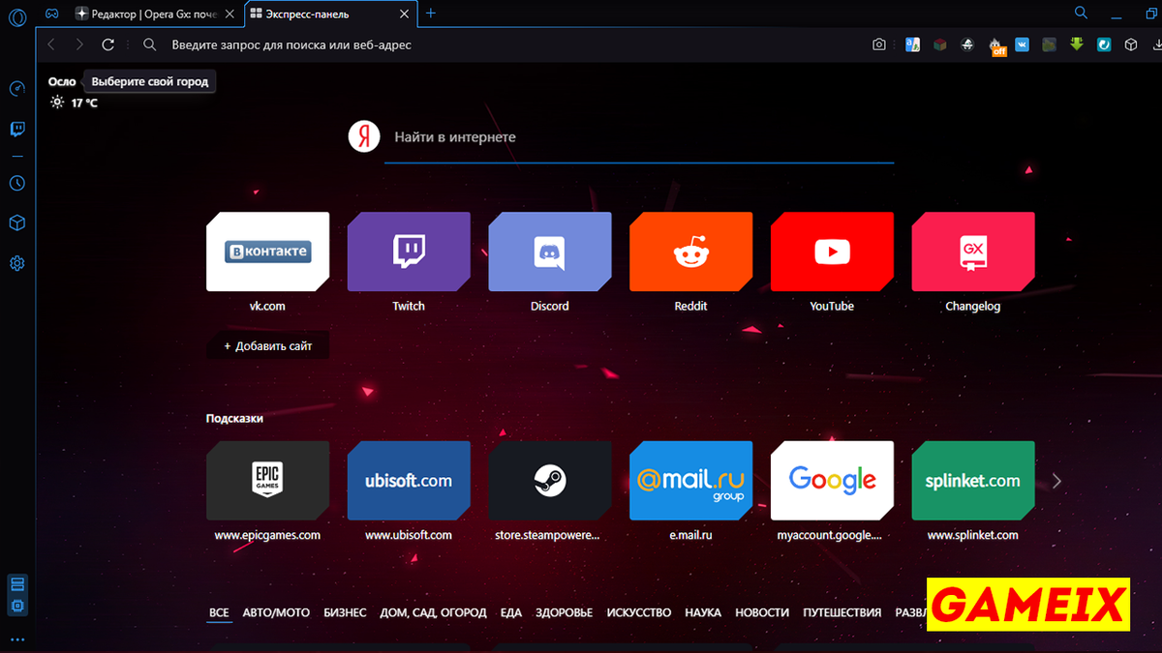1162x653 pixels.
Task: Click Добавить сайт button
Action: point(267,346)
